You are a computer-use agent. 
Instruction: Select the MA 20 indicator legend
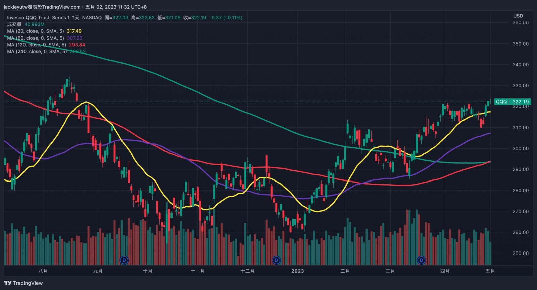click(36, 31)
